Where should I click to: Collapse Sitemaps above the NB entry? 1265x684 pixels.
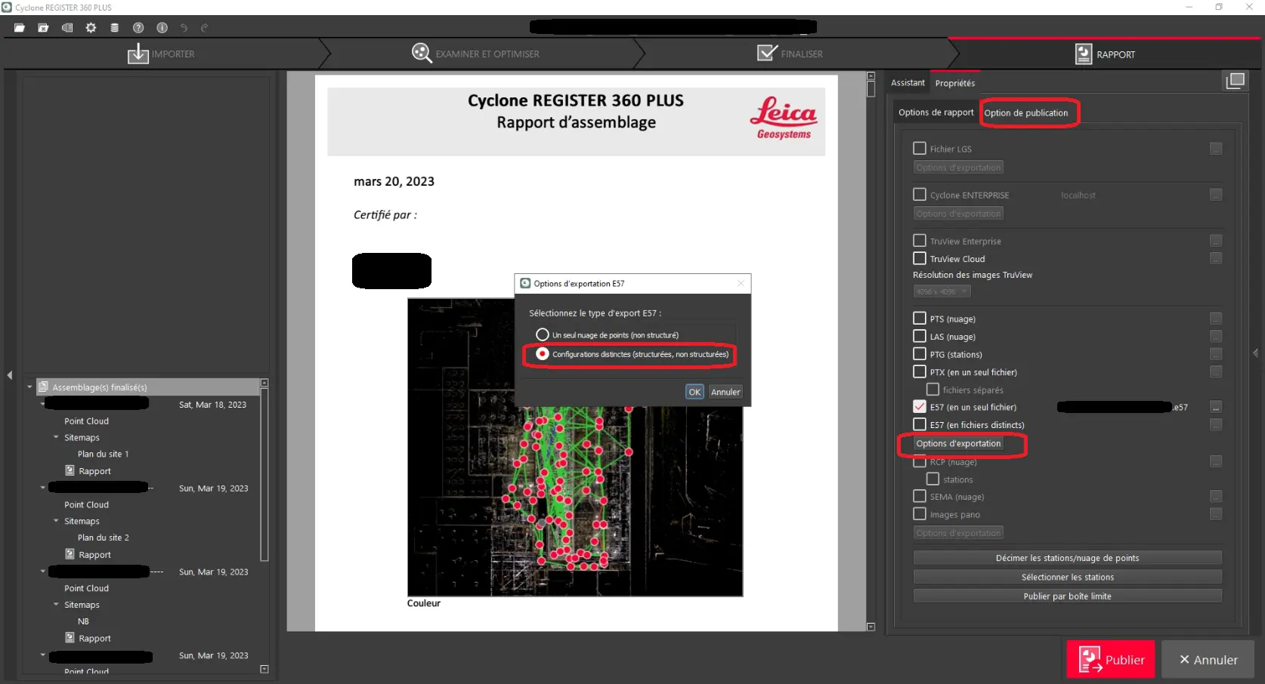point(56,605)
